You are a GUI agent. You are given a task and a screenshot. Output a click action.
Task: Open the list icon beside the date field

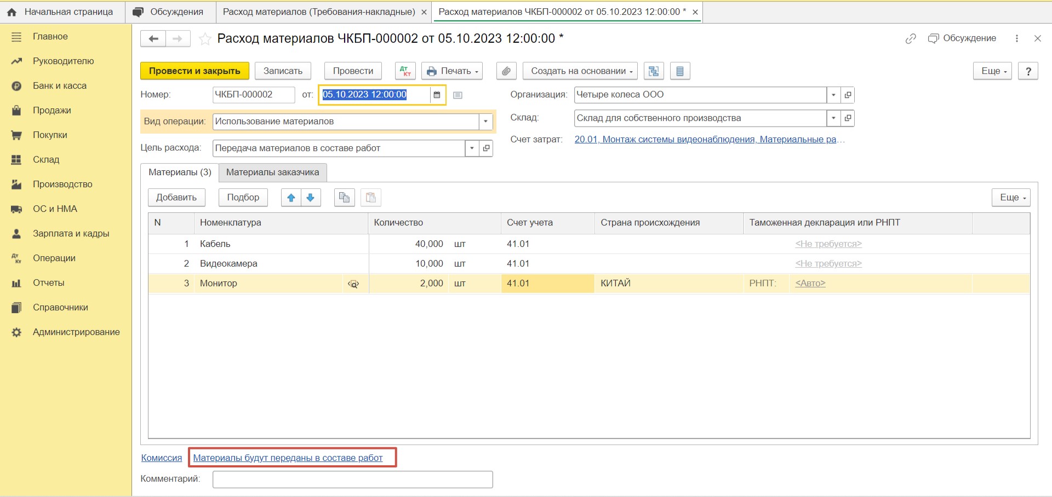(458, 95)
